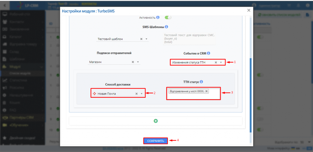This screenshot has height=152, width=313.
Task: Click the Ukrainian flag language option in footer
Action: pyautogui.click(x=293, y=148)
